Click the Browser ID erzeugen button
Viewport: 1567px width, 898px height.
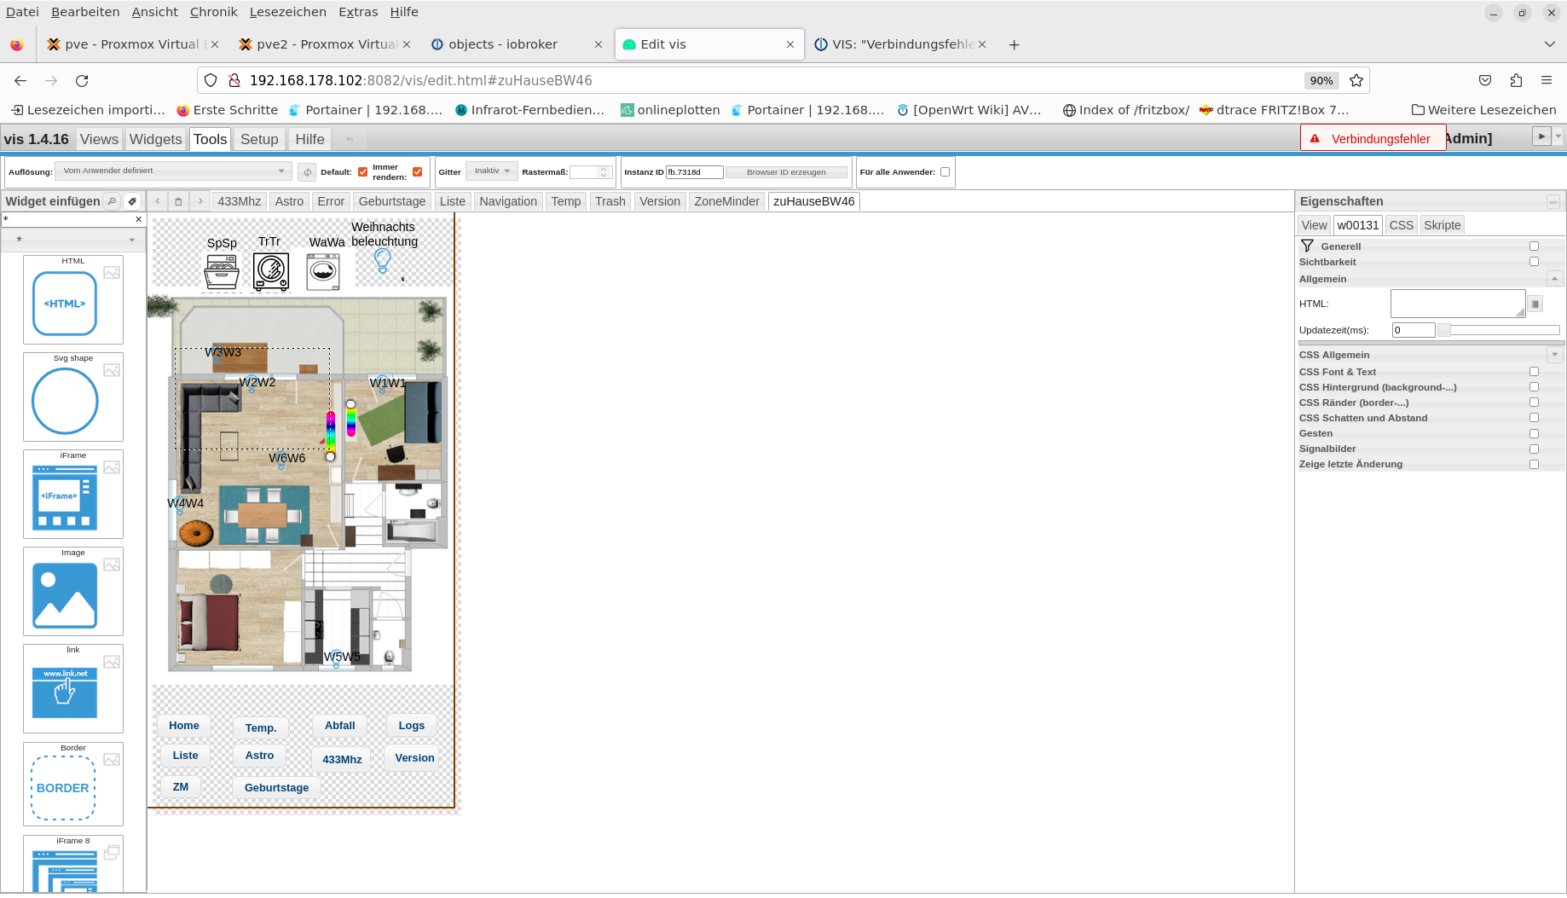[x=786, y=172]
